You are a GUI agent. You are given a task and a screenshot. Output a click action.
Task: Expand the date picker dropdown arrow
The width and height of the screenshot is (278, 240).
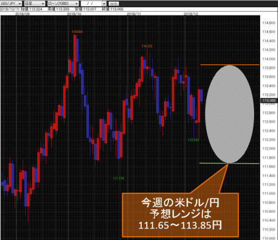click(x=104, y=3)
